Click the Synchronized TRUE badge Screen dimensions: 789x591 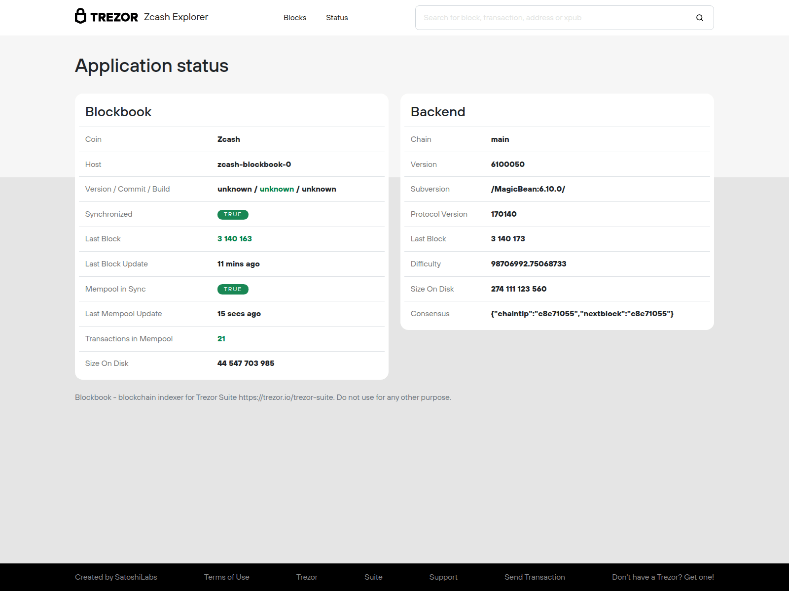(233, 215)
